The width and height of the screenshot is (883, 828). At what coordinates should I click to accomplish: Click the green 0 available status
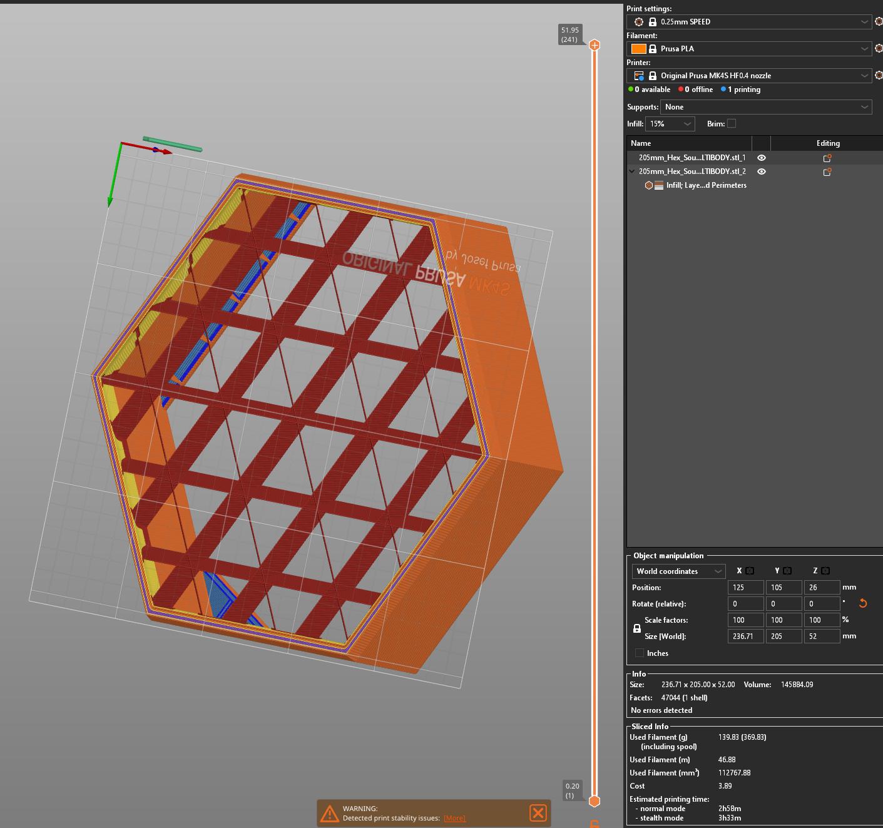[649, 89]
